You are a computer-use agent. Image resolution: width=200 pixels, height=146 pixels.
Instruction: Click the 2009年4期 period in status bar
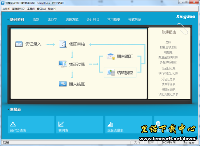pyautogui.click(x=168, y=142)
